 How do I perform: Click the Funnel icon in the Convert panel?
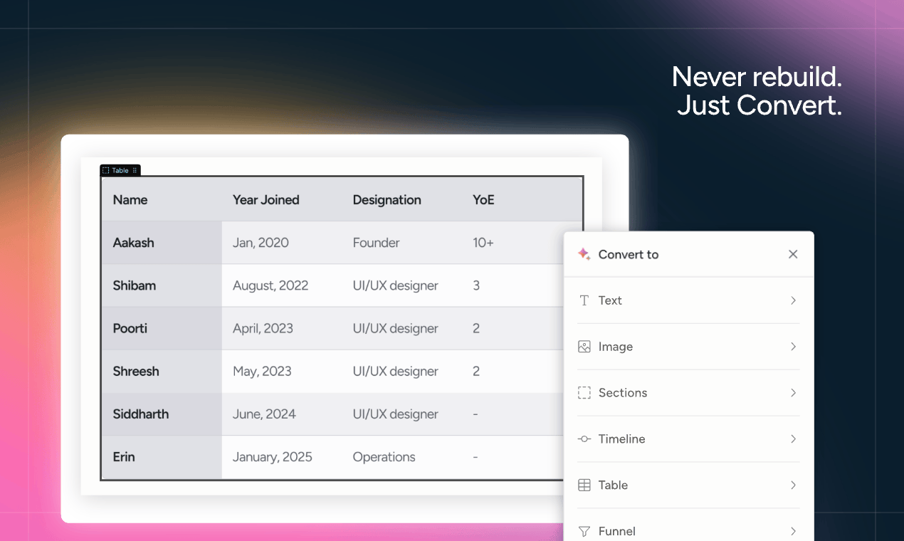click(584, 531)
